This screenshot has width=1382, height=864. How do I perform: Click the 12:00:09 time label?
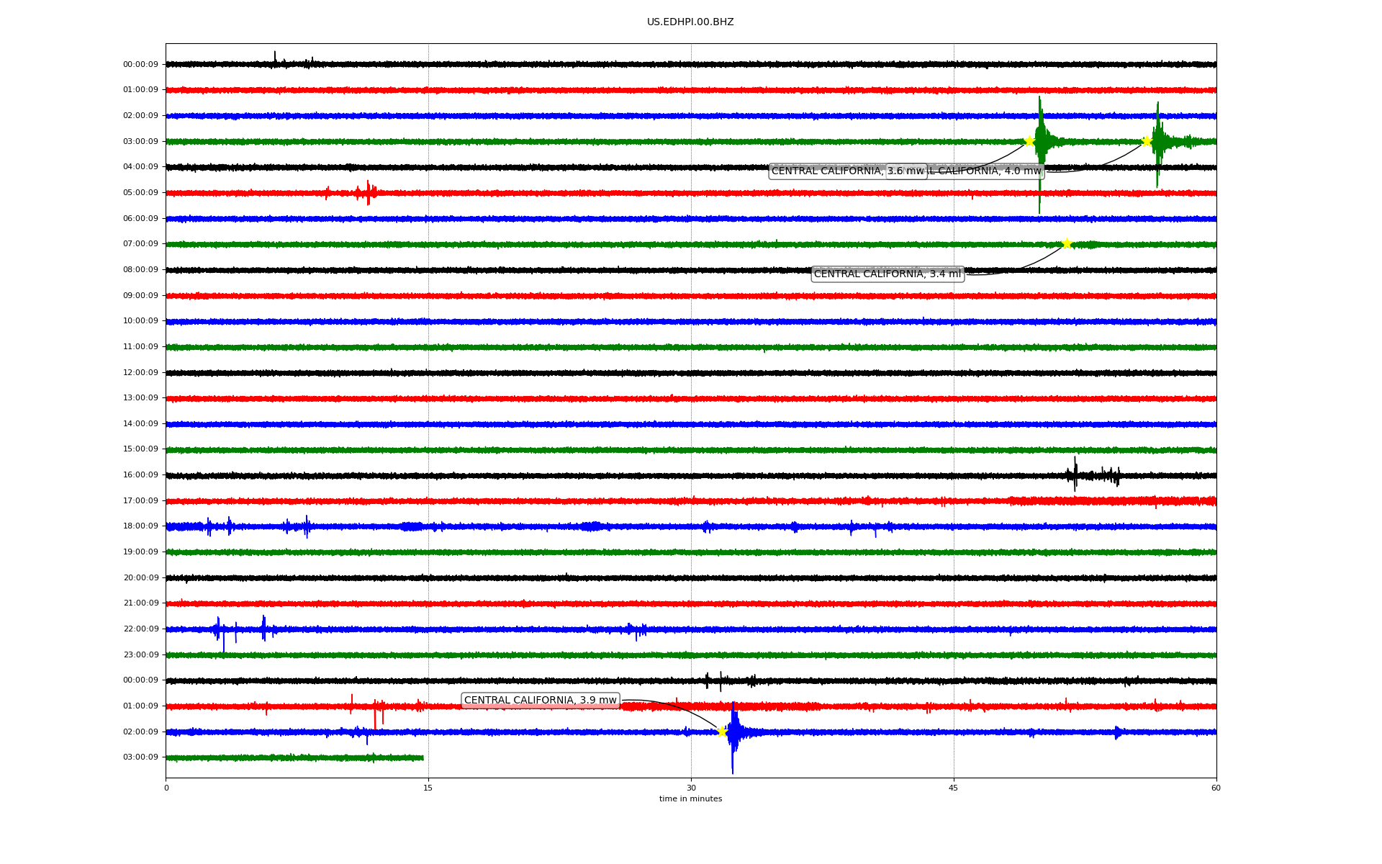click(x=140, y=373)
